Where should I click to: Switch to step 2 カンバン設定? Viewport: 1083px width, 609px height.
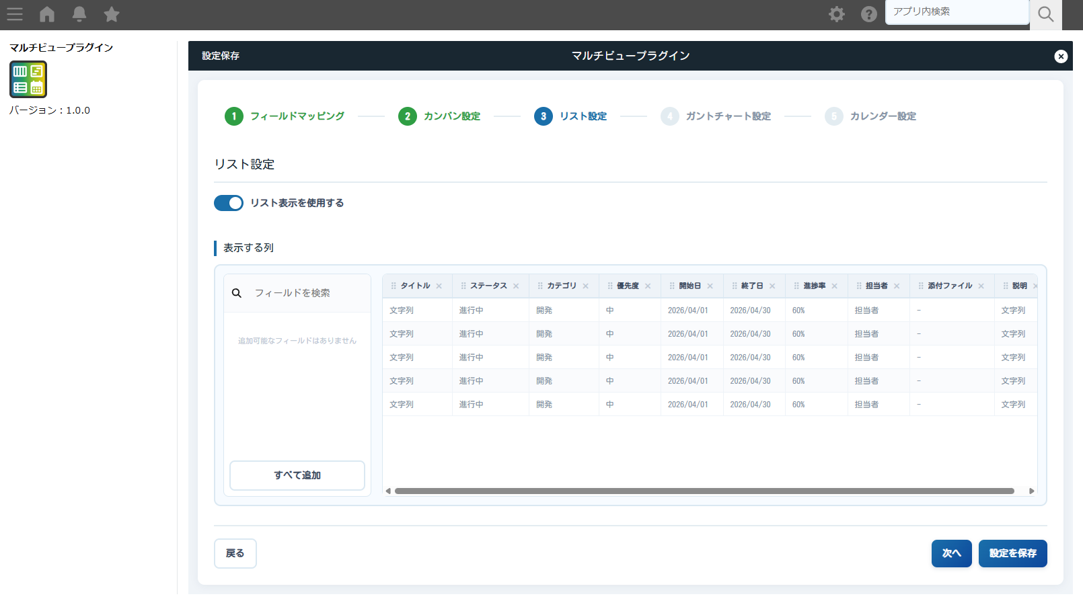coord(439,116)
